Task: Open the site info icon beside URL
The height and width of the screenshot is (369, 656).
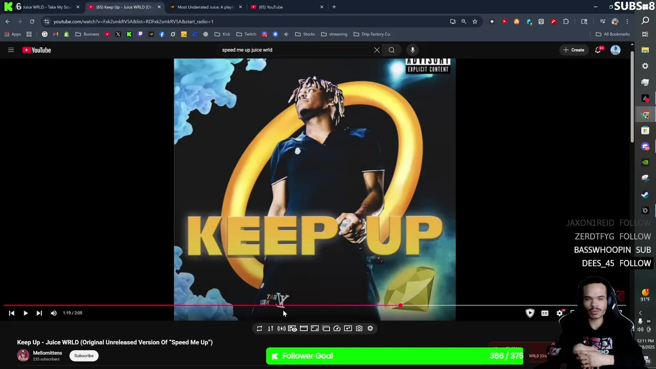Action: pyautogui.click(x=46, y=22)
